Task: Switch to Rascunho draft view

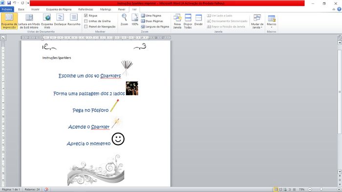Action: pyautogui.click(x=74, y=20)
